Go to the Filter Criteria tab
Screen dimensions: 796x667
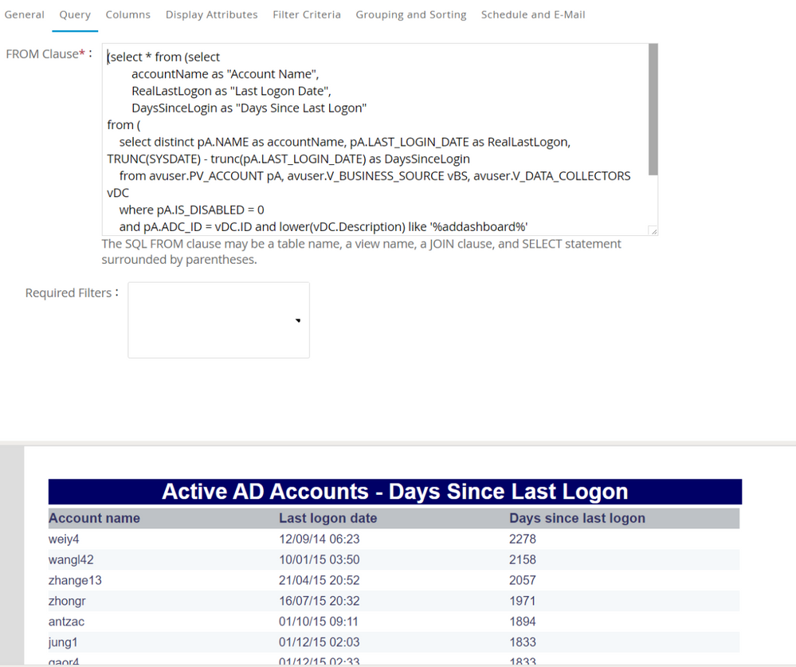(307, 14)
